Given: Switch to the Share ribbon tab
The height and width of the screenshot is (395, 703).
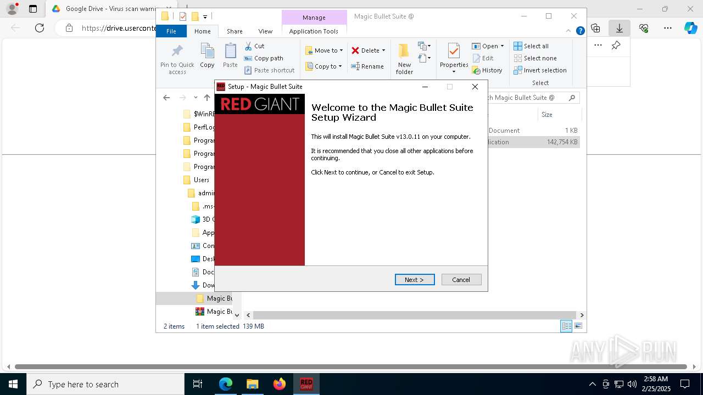Looking at the screenshot, I should [x=235, y=31].
